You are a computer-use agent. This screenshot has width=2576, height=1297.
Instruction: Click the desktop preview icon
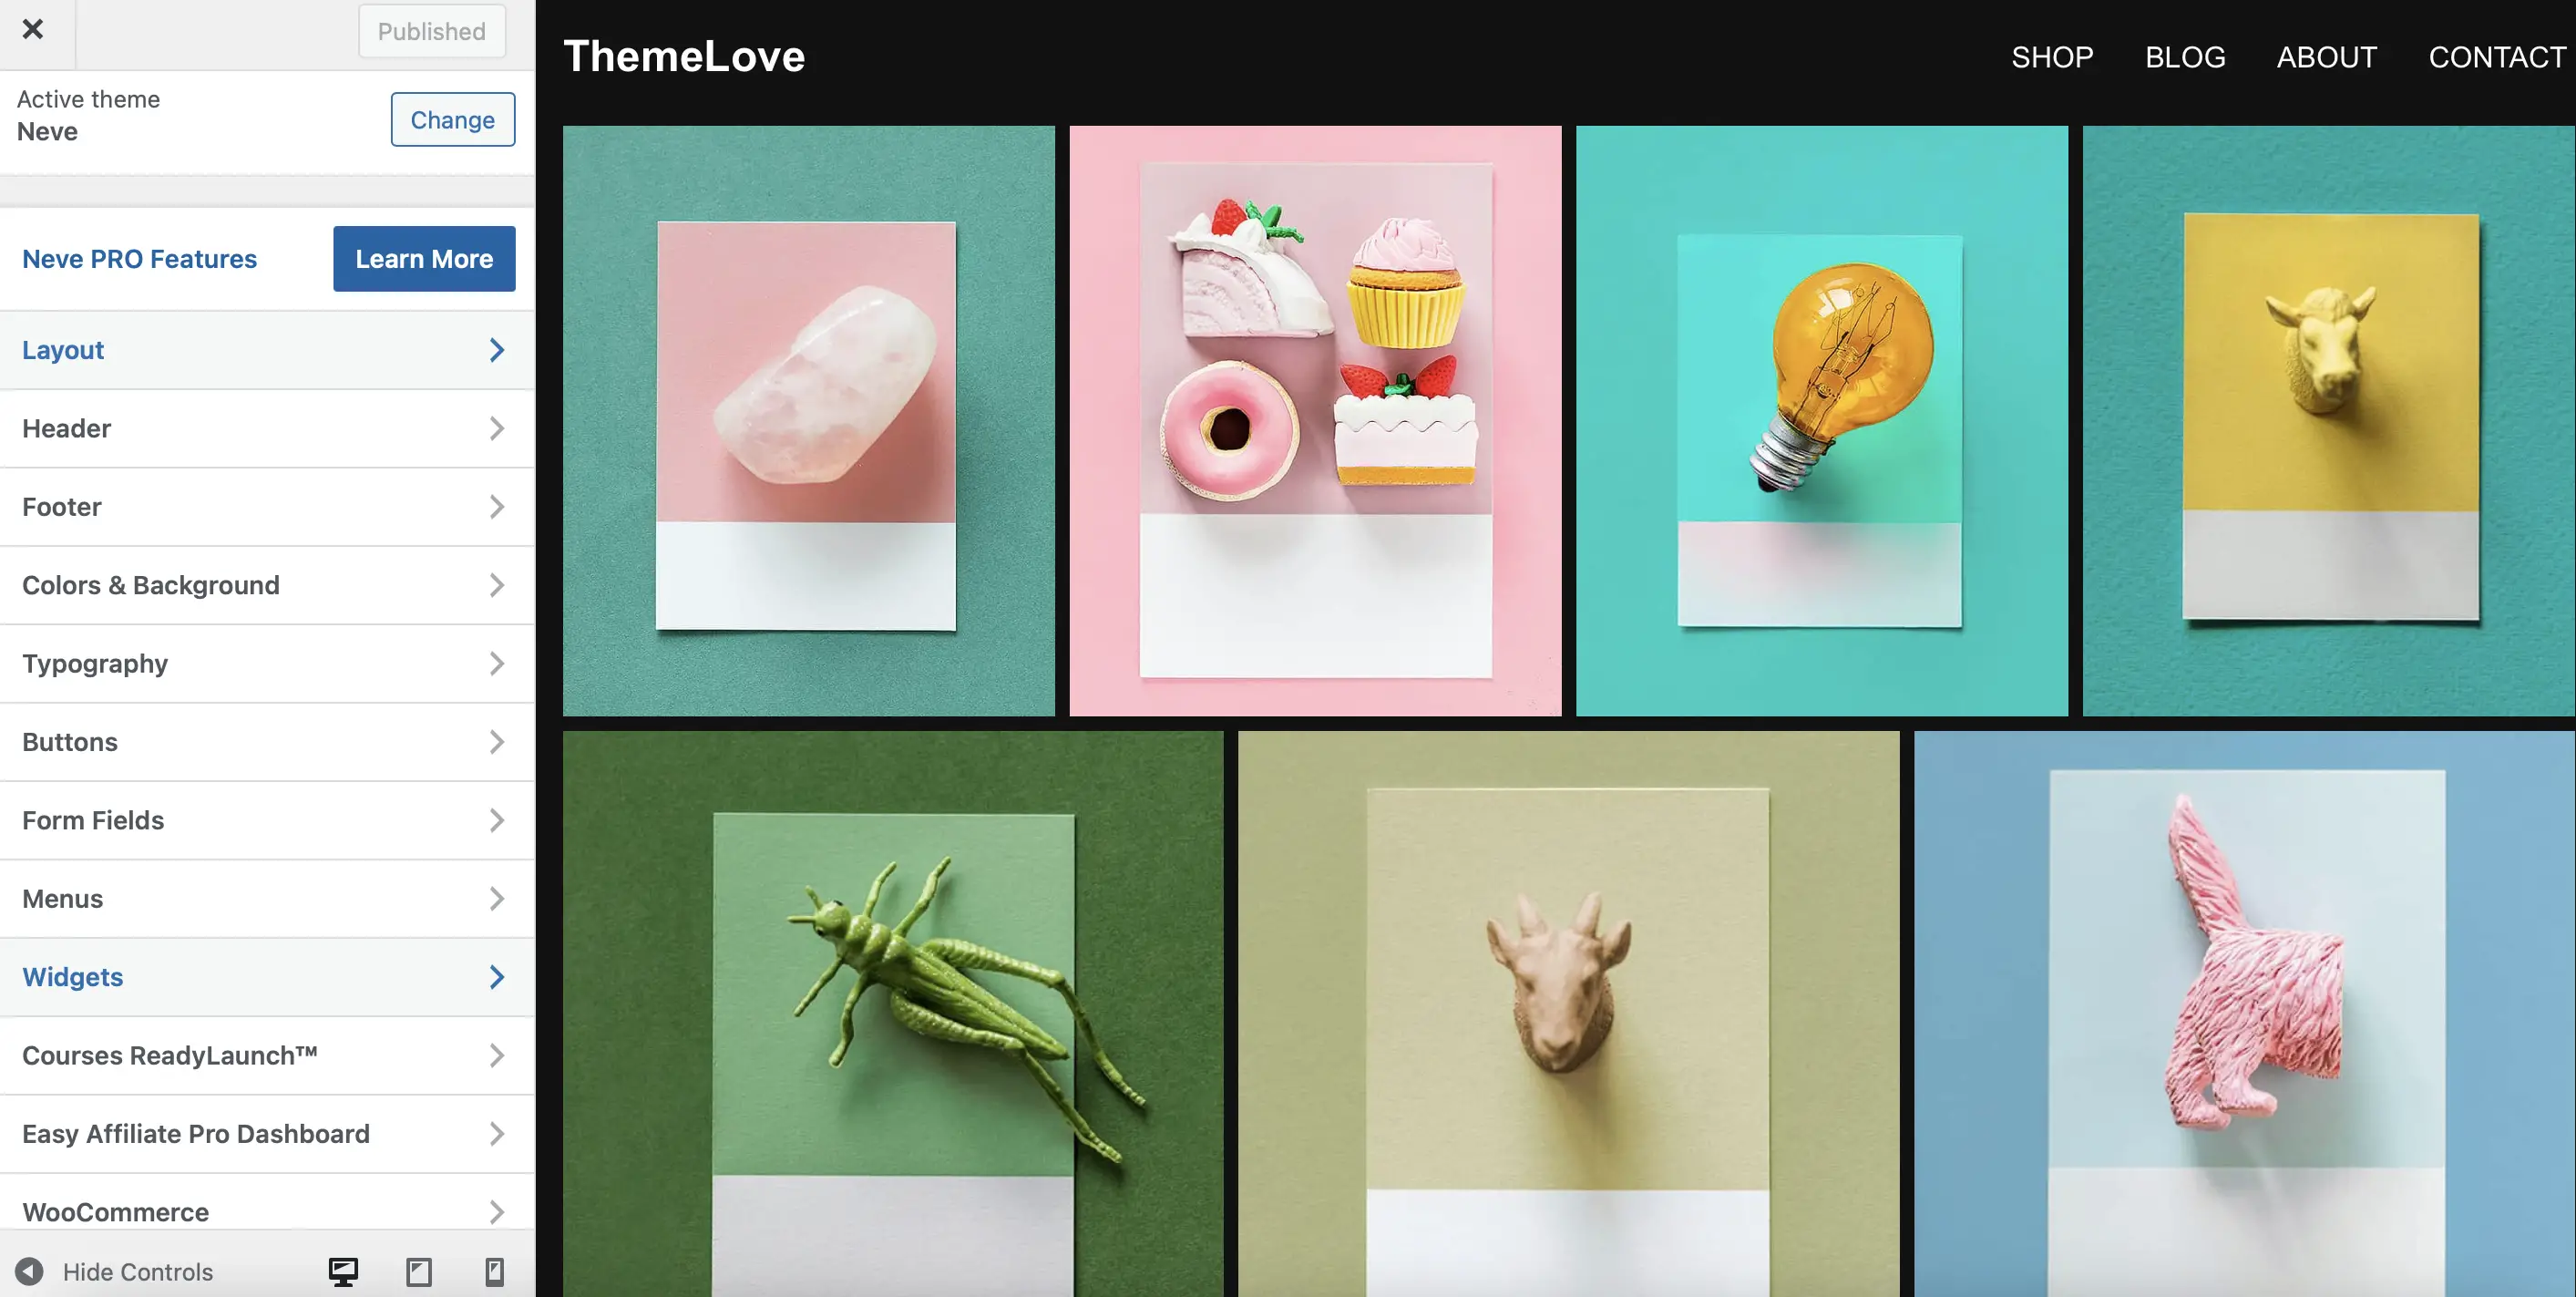(341, 1271)
